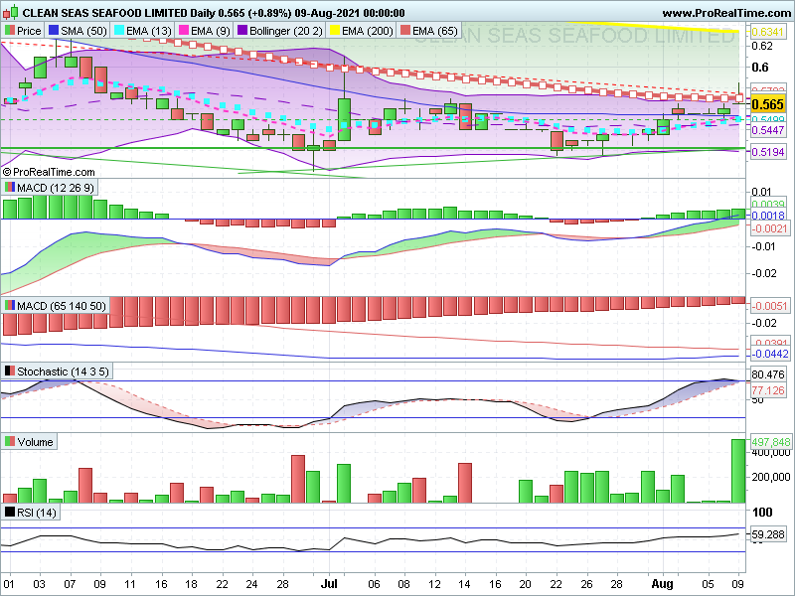Screen dimensions: 795x596
Task: Click the 12 date label on the axis
Action: click(x=434, y=584)
